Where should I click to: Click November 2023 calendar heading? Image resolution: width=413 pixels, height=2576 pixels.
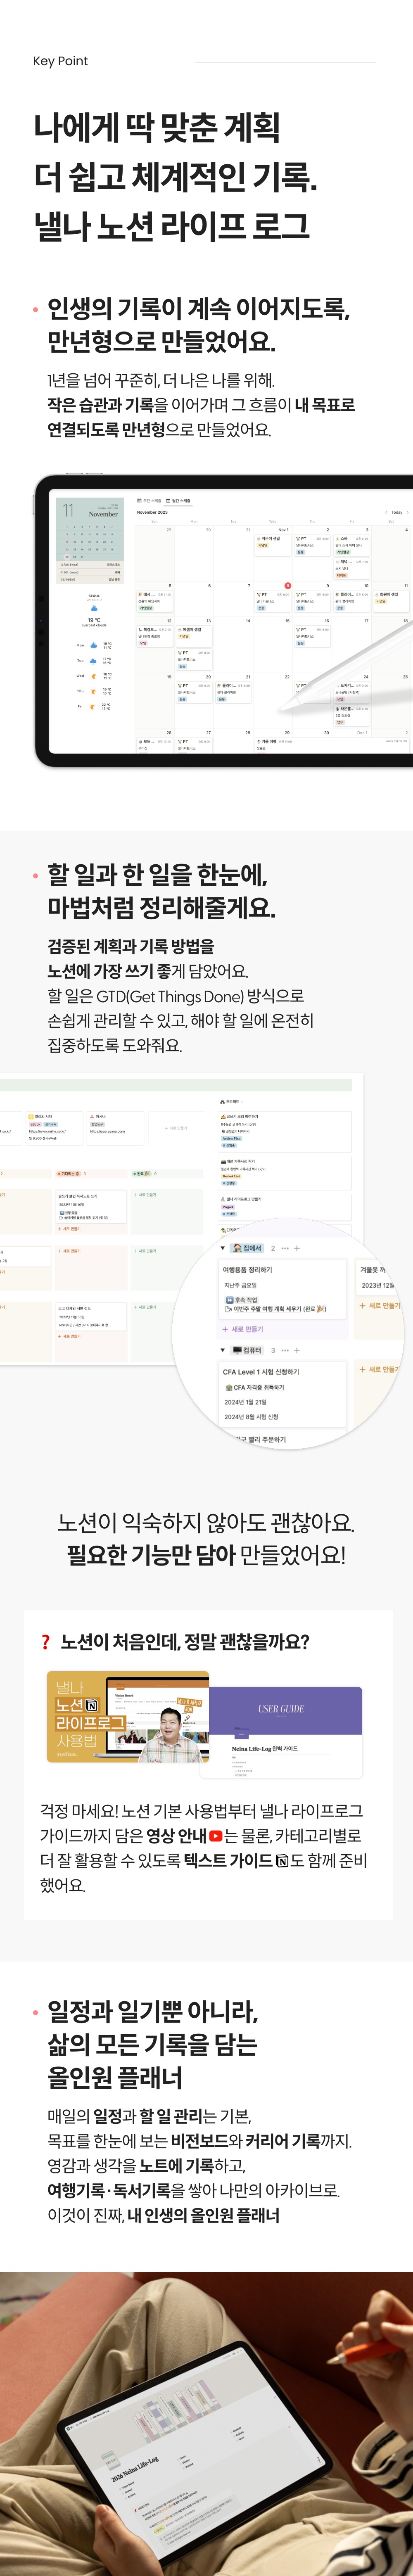click(152, 512)
